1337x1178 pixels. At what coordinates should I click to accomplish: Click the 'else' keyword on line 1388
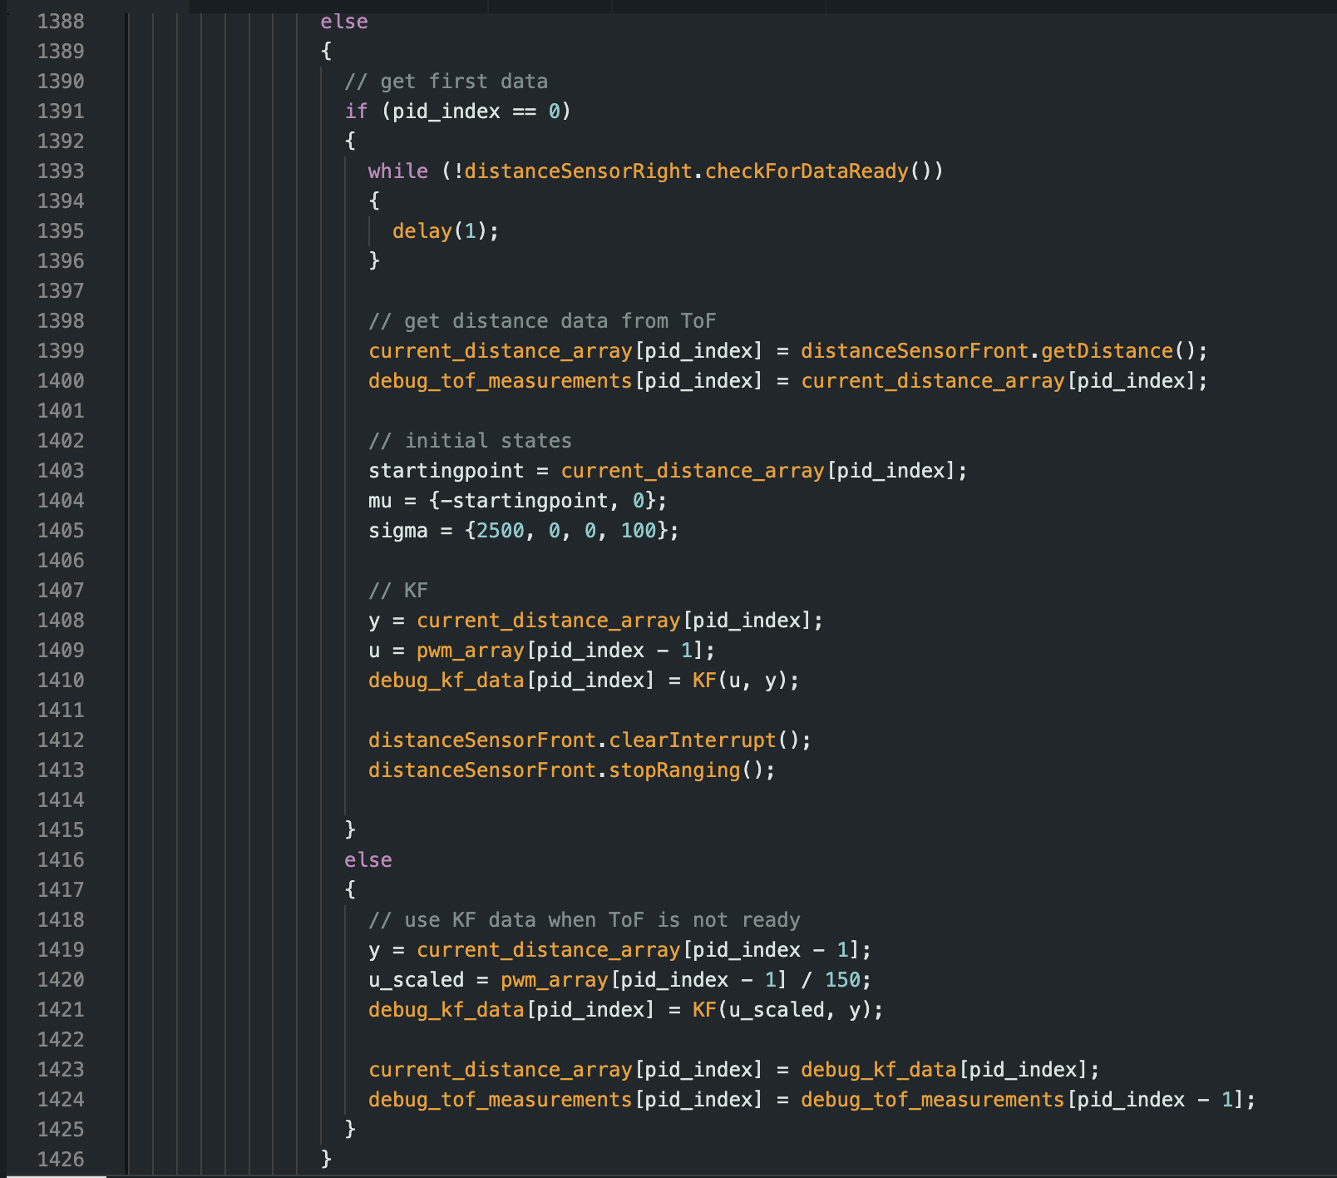(x=344, y=22)
